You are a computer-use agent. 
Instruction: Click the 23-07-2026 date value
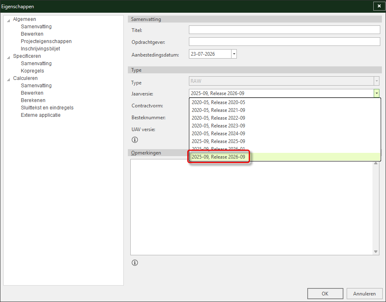(x=203, y=54)
